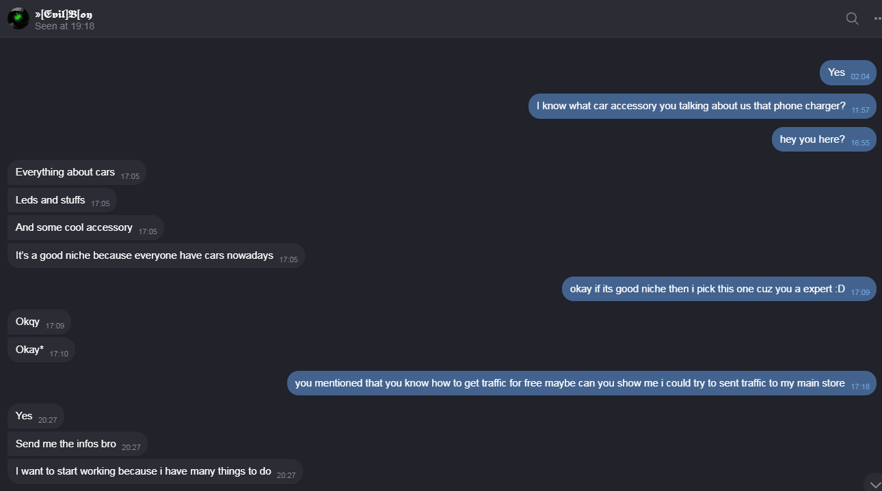Jump to latest messages with down chevron
Image resolution: width=882 pixels, height=491 pixels.
point(873,483)
